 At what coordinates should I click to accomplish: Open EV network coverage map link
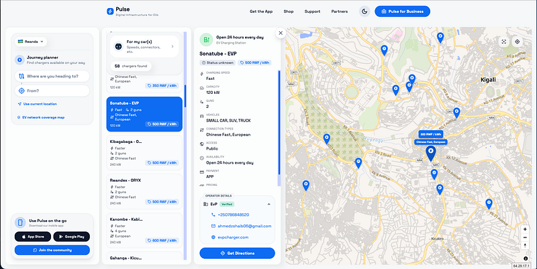[41, 117]
